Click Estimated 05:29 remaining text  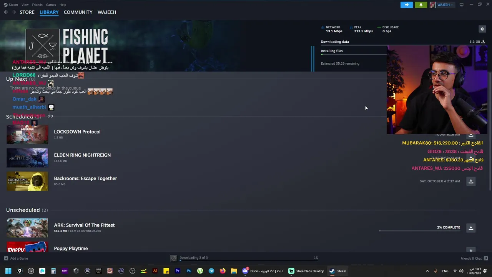point(340,63)
